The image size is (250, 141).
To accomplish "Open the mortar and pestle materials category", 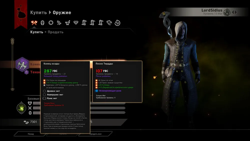I will pos(67,23).
